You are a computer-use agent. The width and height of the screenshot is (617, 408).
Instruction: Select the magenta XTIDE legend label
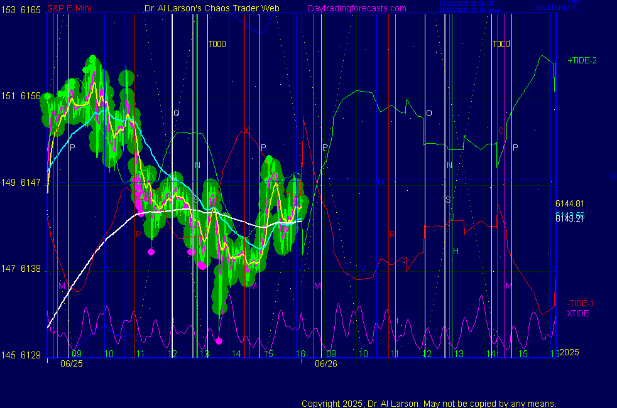pyautogui.click(x=577, y=313)
